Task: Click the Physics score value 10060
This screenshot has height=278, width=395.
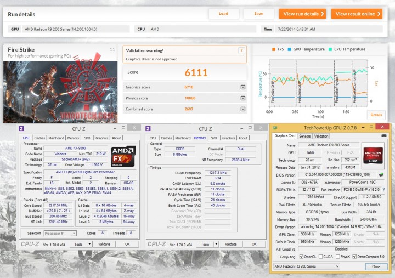Action: [190, 98]
